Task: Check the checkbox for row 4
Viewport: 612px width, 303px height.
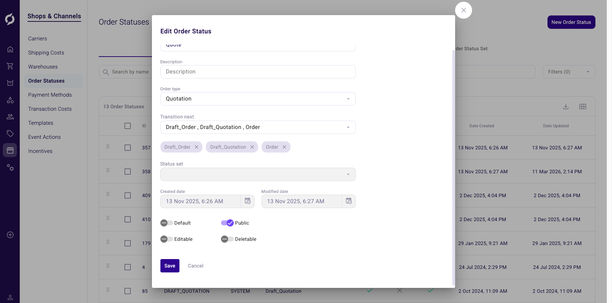Action: click(x=128, y=267)
